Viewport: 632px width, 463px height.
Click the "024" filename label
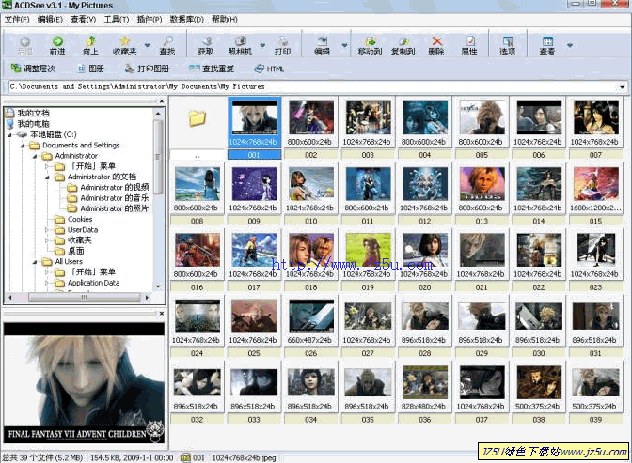197,353
